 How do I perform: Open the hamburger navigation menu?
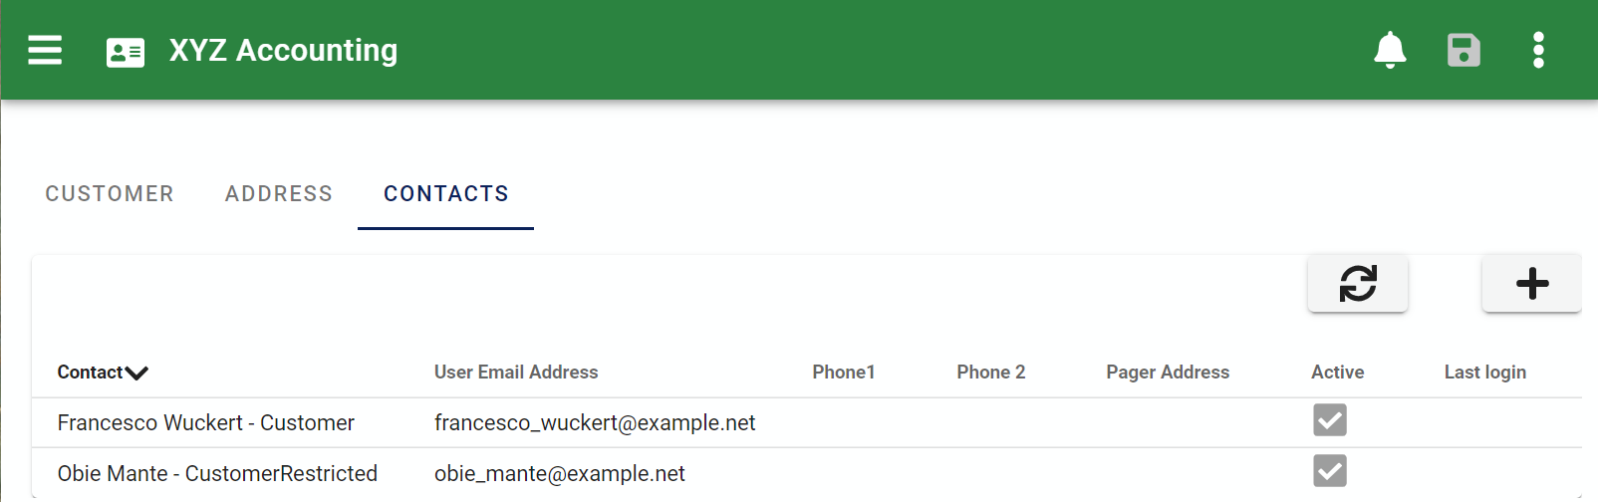pyautogui.click(x=45, y=50)
